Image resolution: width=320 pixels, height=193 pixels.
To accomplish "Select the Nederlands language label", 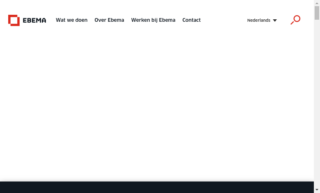I will coord(258,20).
